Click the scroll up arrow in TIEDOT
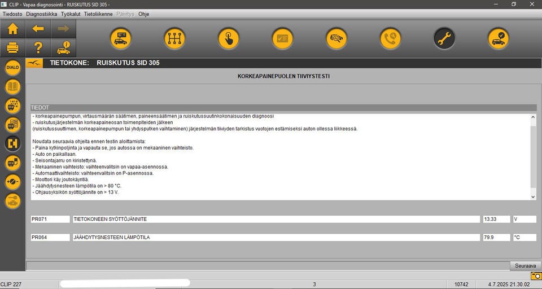542x289 pixels. click(x=533, y=117)
